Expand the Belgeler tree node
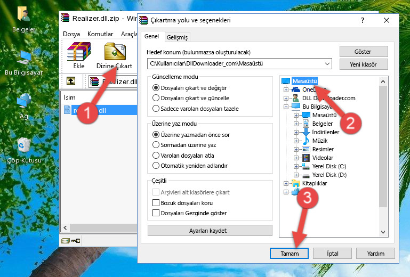The width and height of the screenshot is (410, 277). tap(296, 124)
